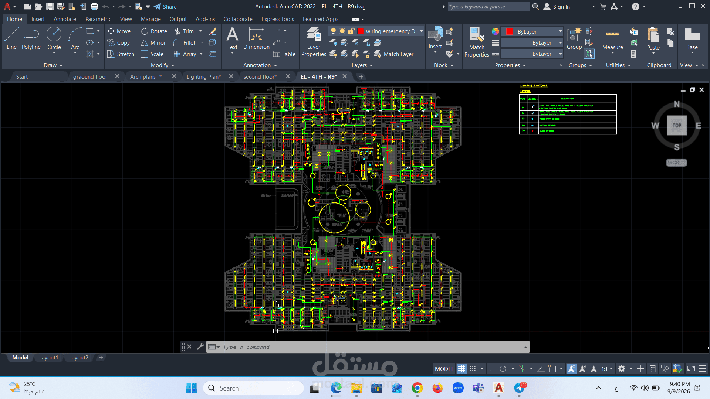Toggle annotation objects visibility

(572, 369)
